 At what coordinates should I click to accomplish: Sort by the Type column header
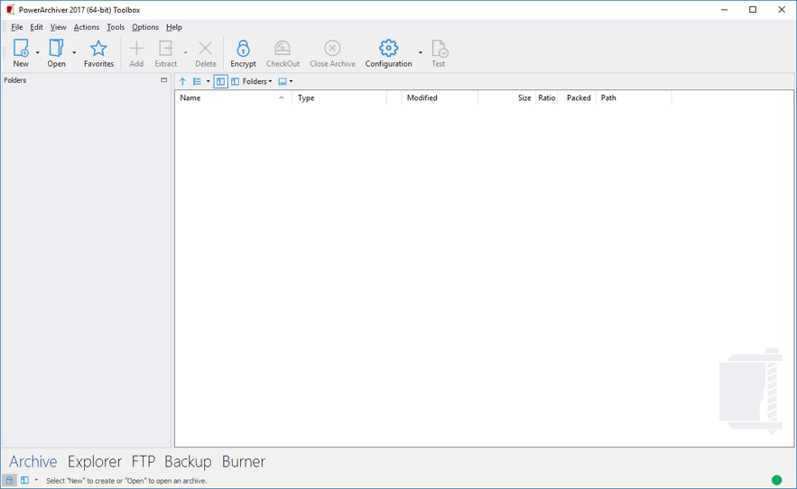coord(339,97)
